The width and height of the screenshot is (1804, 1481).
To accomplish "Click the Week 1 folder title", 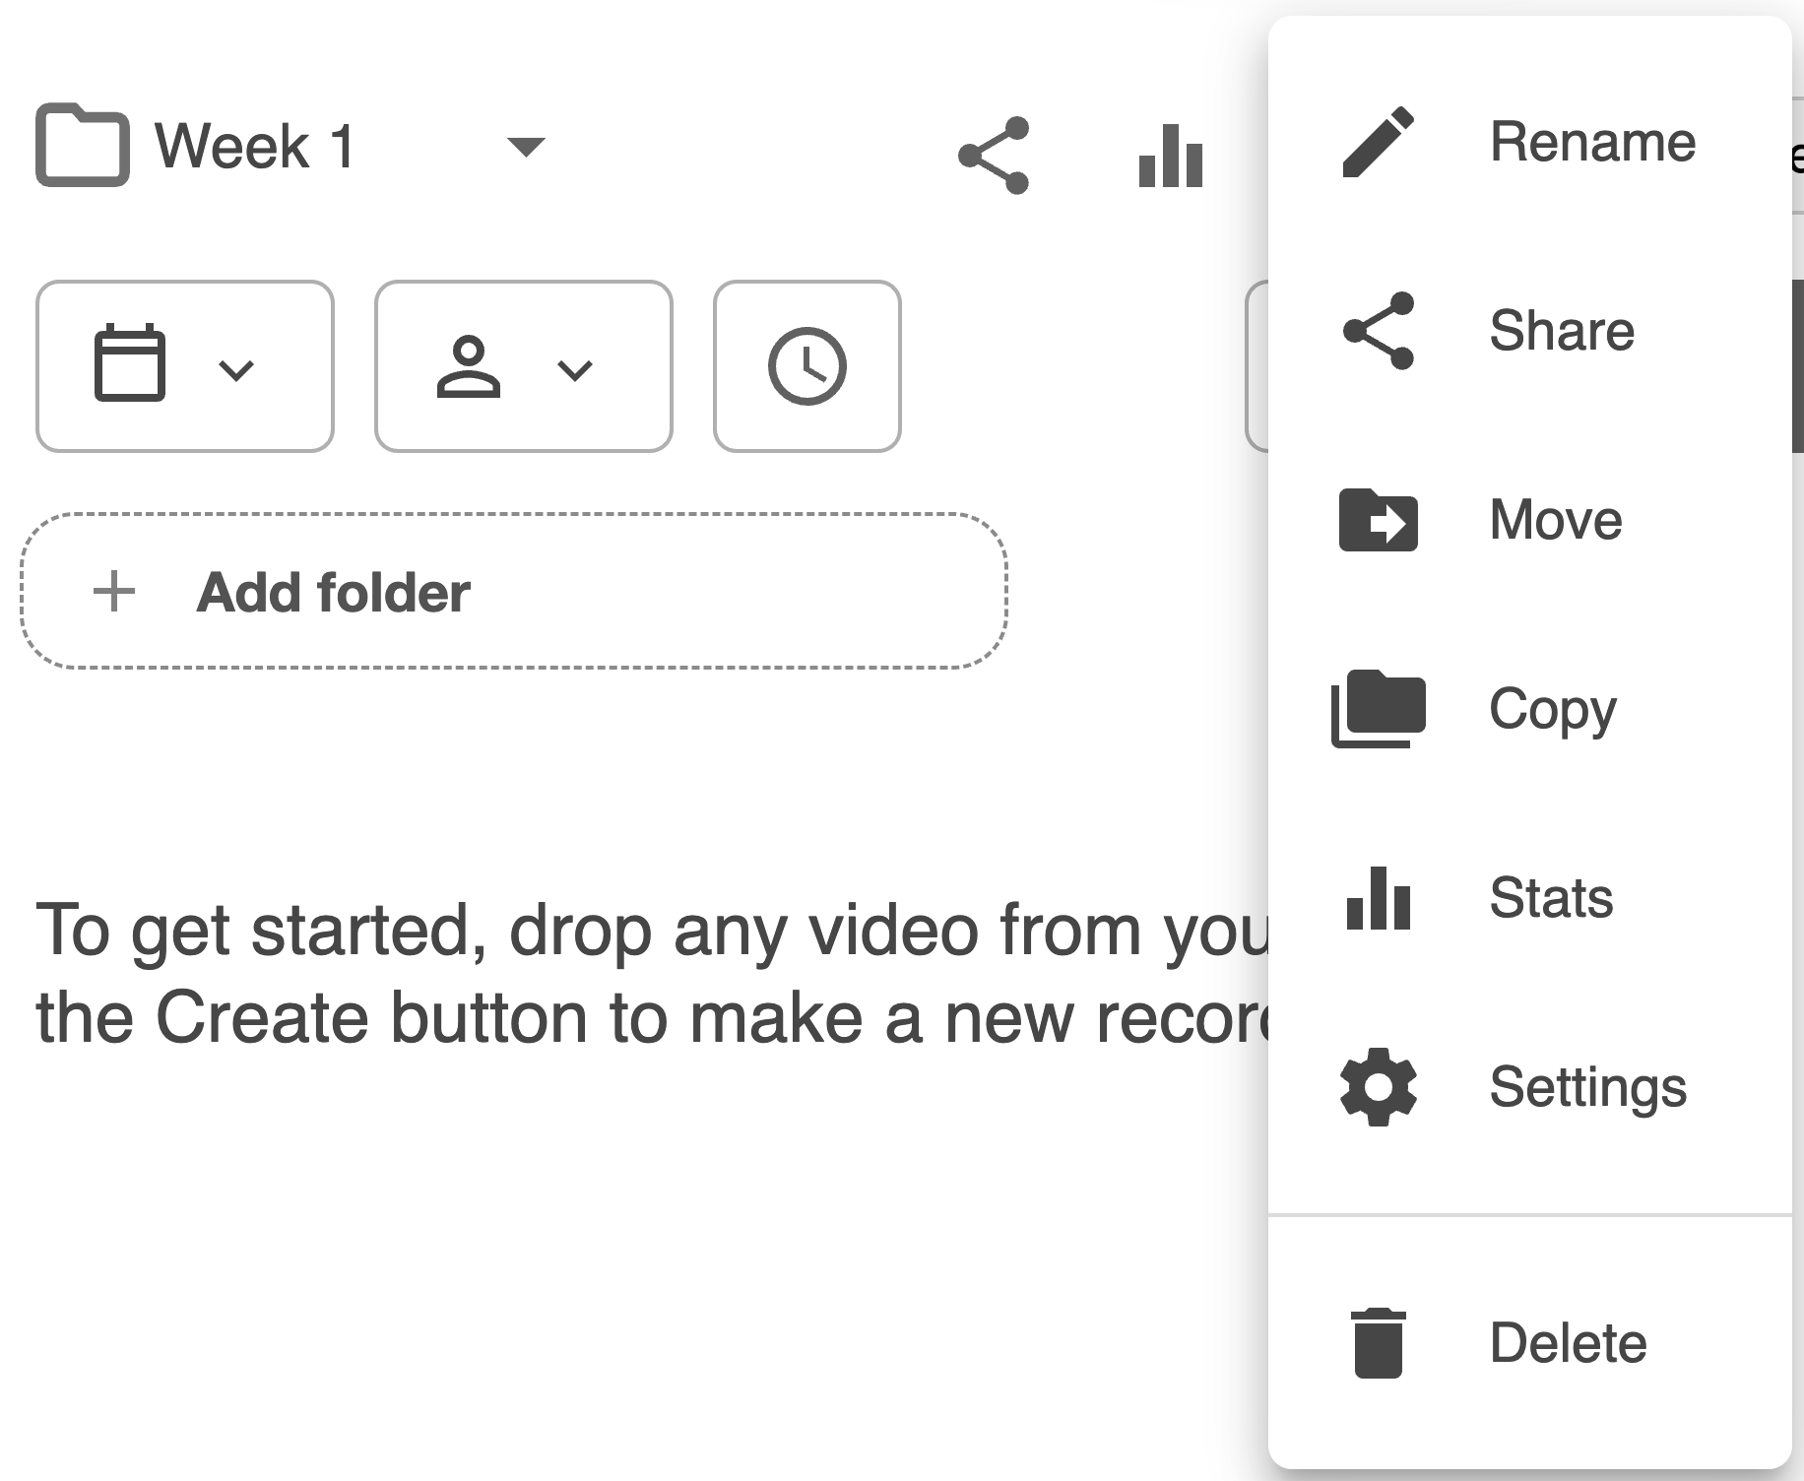I will click(x=254, y=146).
